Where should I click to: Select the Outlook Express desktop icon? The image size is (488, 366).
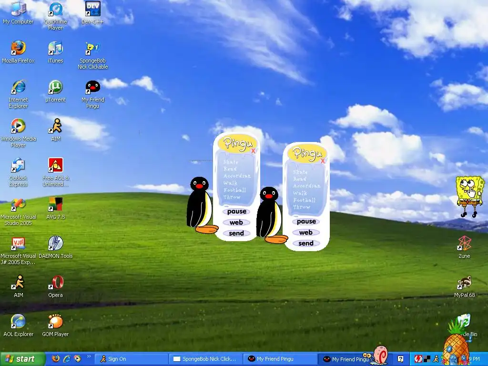(x=18, y=172)
